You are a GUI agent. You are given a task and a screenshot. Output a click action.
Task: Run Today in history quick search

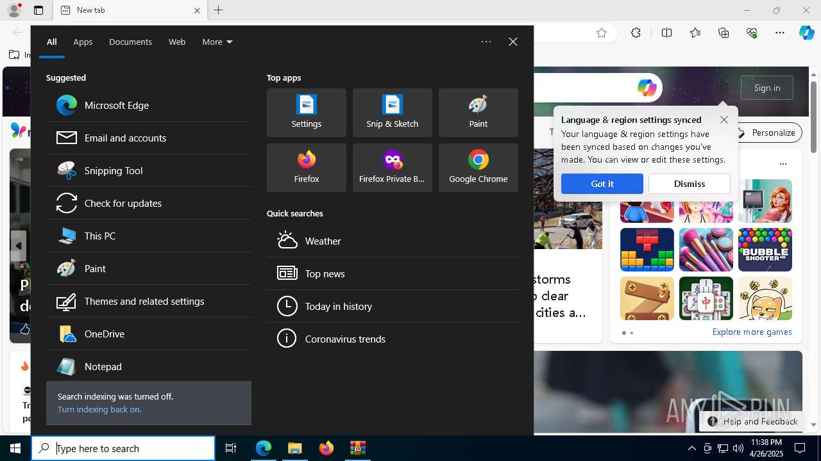(393, 306)
